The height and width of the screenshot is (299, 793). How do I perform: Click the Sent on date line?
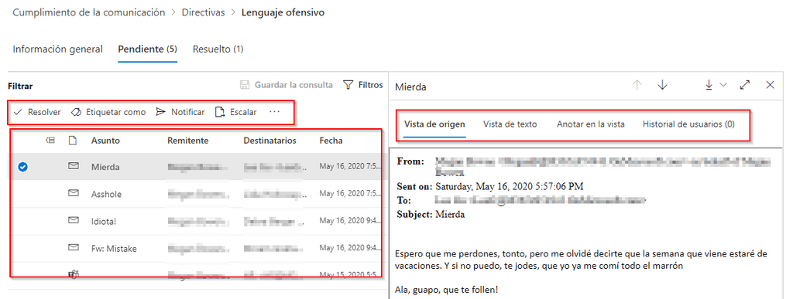pyautogui.click(x=490, y=186)
